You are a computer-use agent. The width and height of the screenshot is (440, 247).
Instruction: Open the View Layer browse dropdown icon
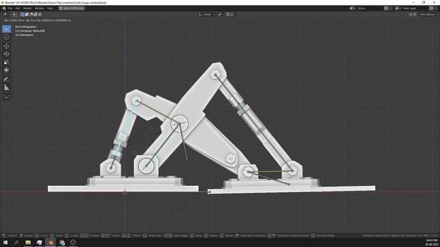coord(397,8)
